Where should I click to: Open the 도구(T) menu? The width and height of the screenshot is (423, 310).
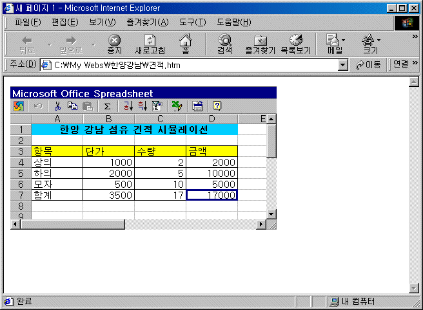click(193, 23)
